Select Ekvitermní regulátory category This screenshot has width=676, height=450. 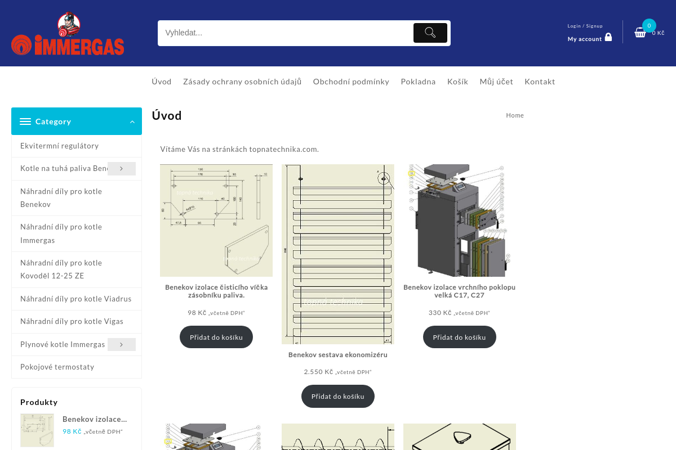(x=60, y=146)
